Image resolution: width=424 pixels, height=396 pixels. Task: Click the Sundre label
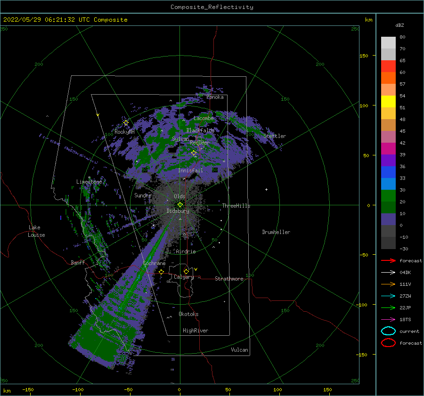[143, 195]
